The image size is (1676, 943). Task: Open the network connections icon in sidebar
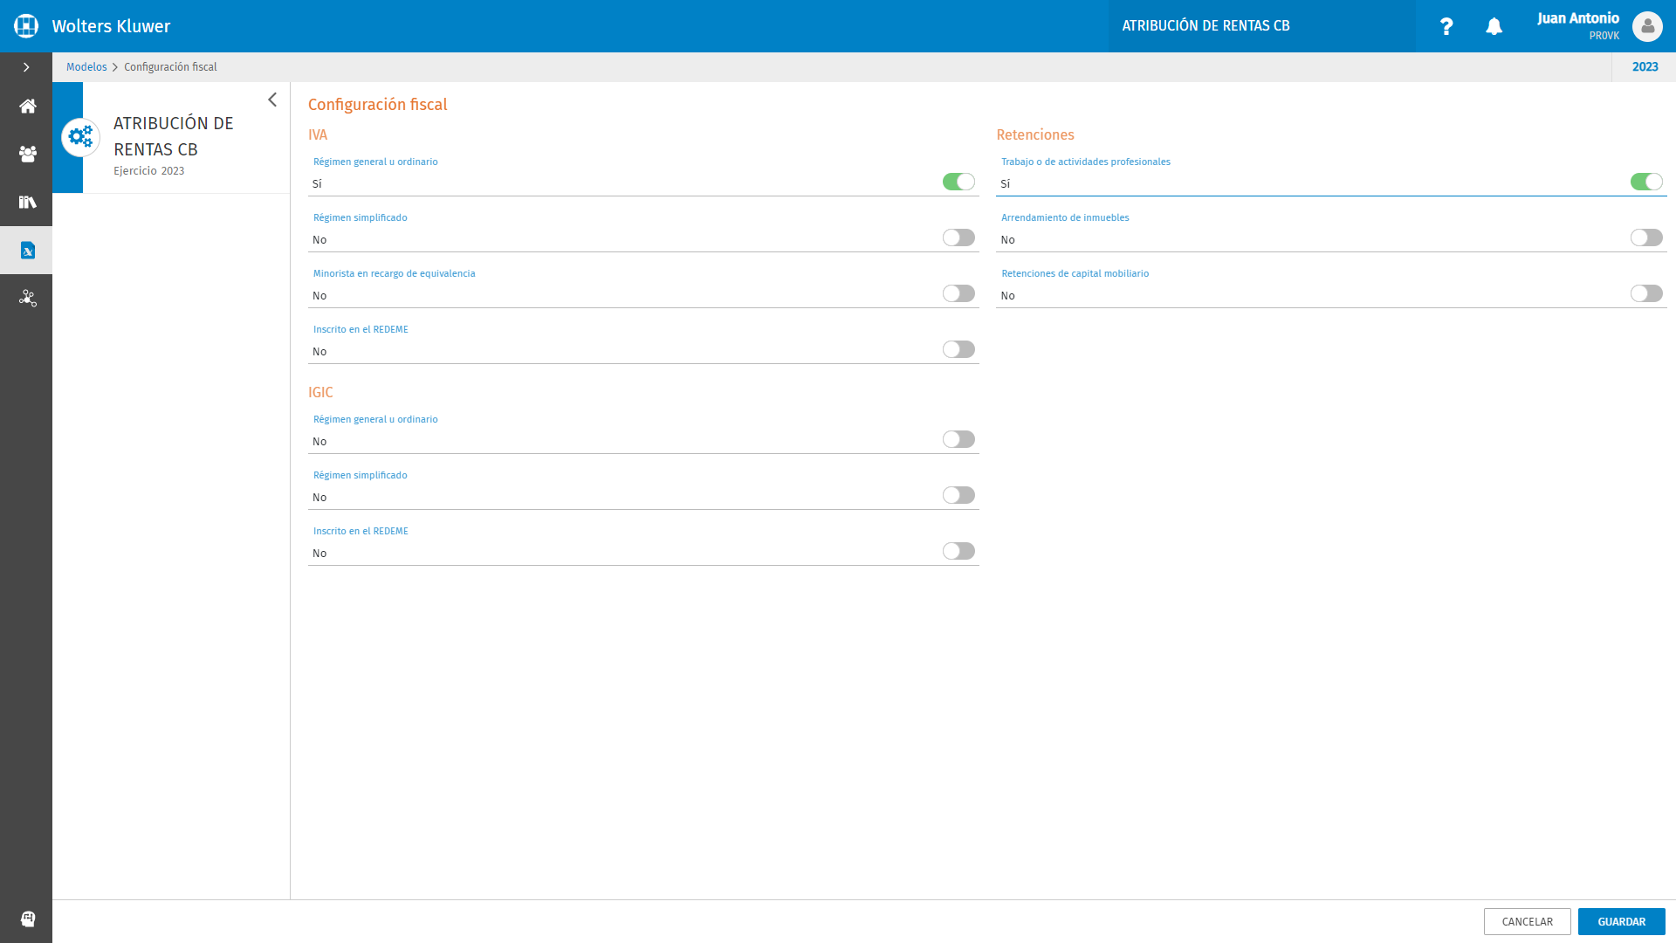pyautogui.click(x=28, y=299)
